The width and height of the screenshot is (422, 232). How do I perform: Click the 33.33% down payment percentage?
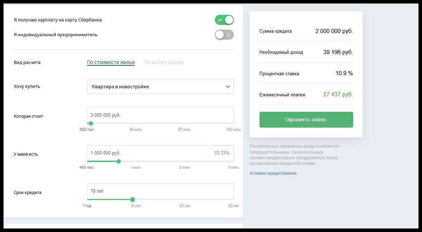(x=222, y=153)
